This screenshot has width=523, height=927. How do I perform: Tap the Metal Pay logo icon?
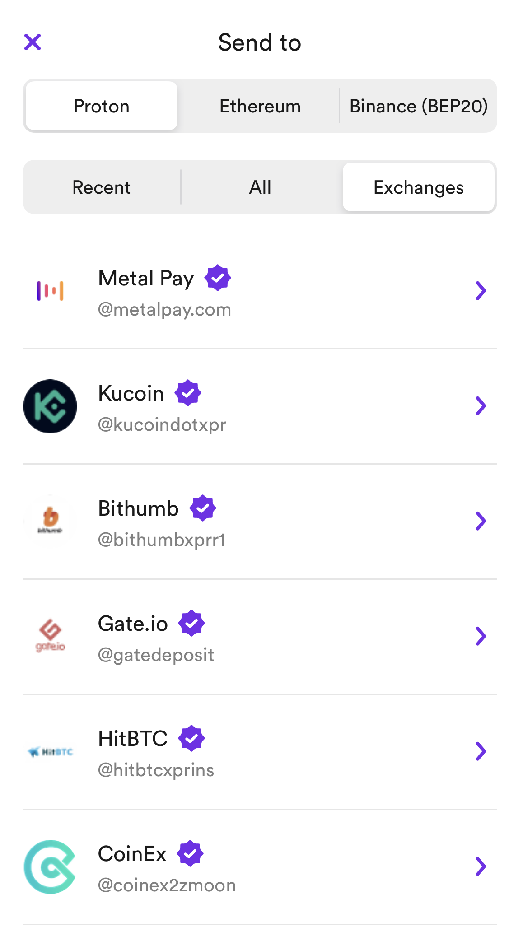50,290
